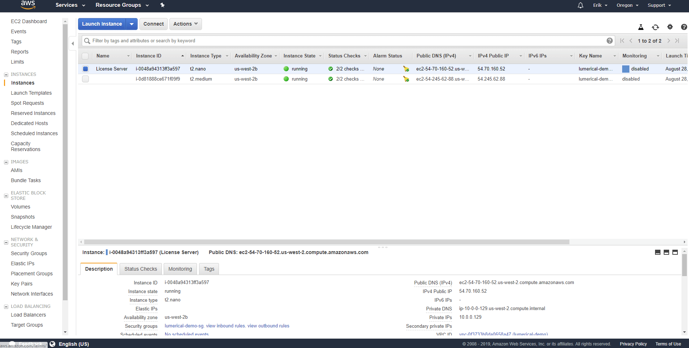
Task: Go to previous page of results
Action: (x=631, y=41)
